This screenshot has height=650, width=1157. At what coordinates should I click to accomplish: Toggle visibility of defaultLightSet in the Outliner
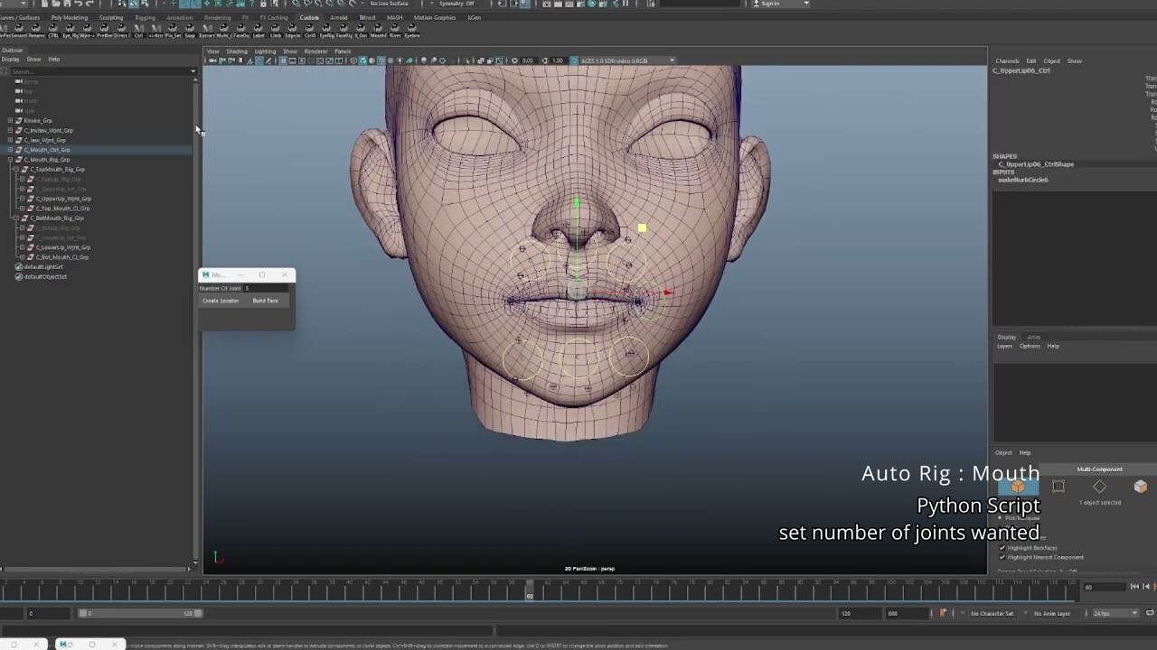pyautogui.click(x=18, y=267)
